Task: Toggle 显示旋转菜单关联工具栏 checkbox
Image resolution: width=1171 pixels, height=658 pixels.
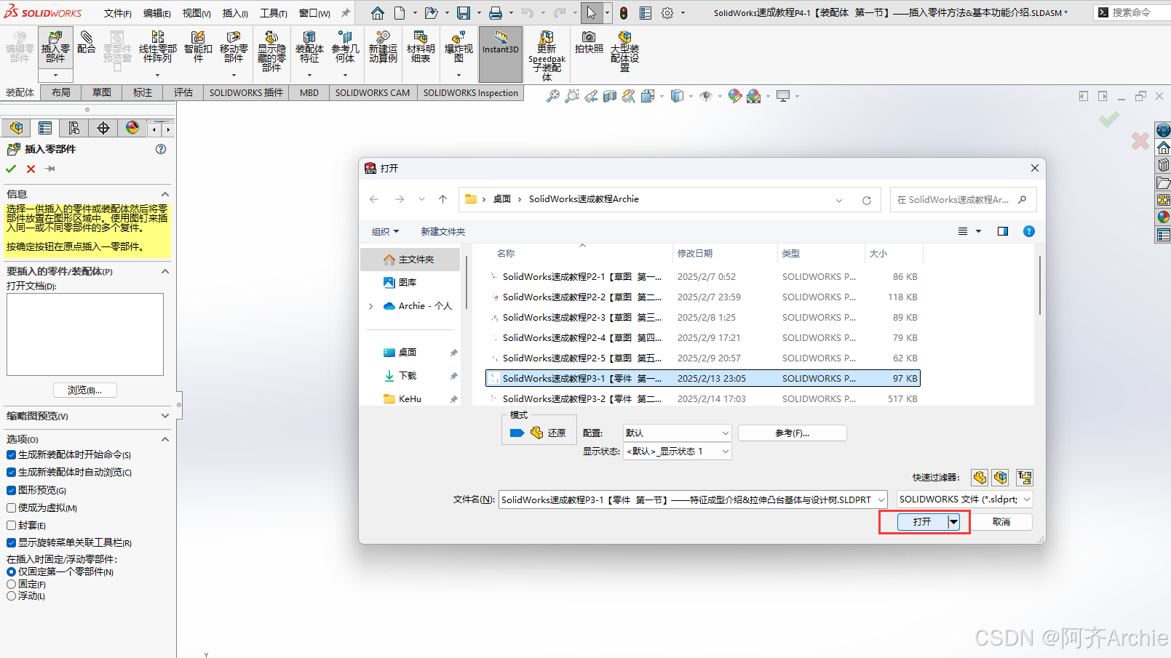Action: [11, 542]
